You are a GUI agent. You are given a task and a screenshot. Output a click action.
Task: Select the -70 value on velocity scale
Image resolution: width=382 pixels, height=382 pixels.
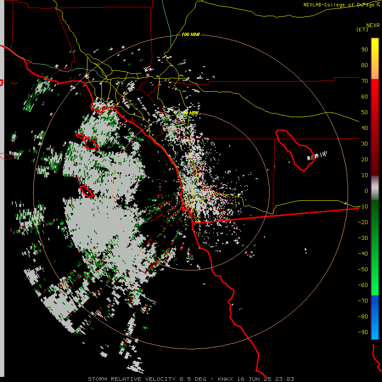[x=363, y=301]
